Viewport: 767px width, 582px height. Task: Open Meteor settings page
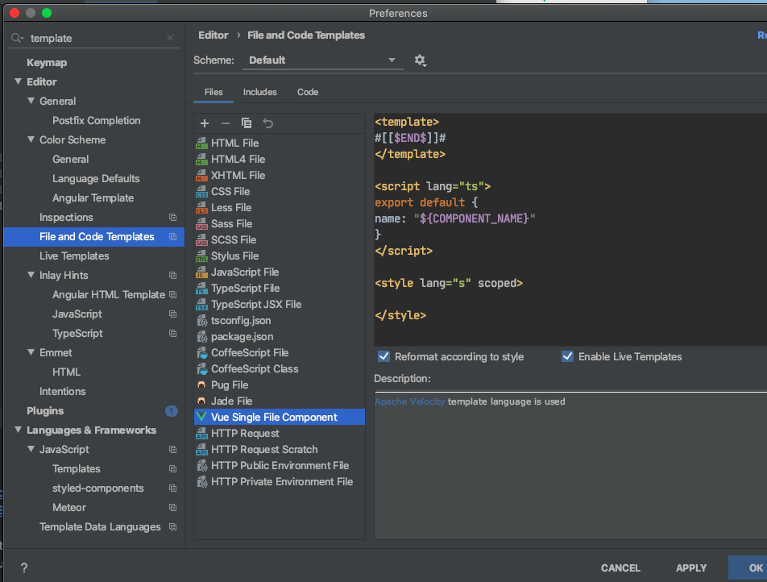69,508
